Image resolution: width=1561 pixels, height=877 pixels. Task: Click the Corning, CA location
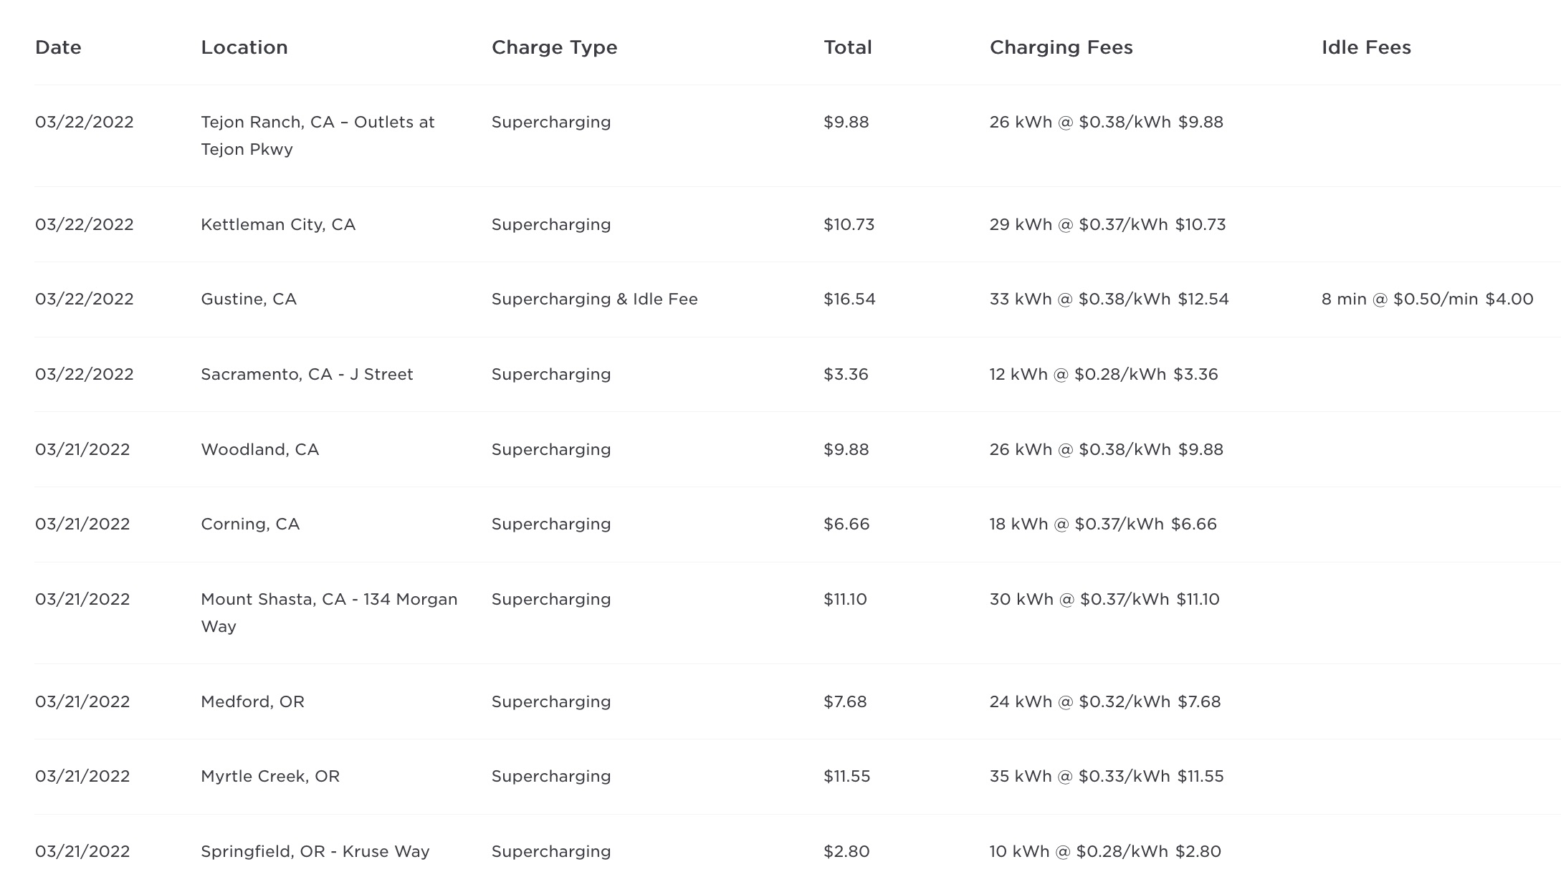pos(250,524)
